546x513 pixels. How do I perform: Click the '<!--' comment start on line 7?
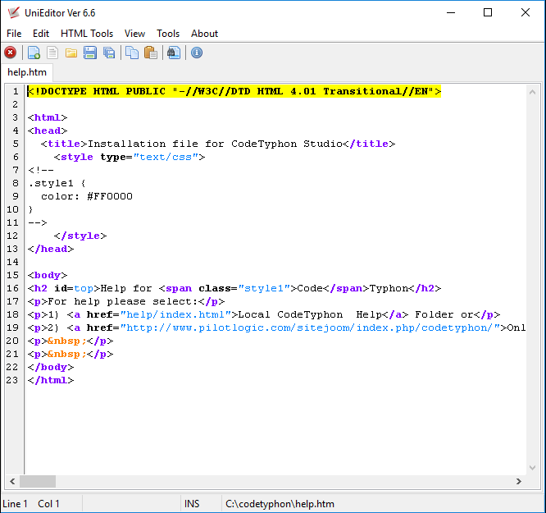tap(41, 170)
